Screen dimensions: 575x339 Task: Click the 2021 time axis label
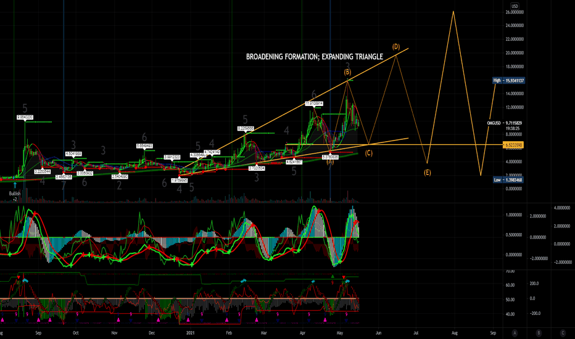point(190,333)
